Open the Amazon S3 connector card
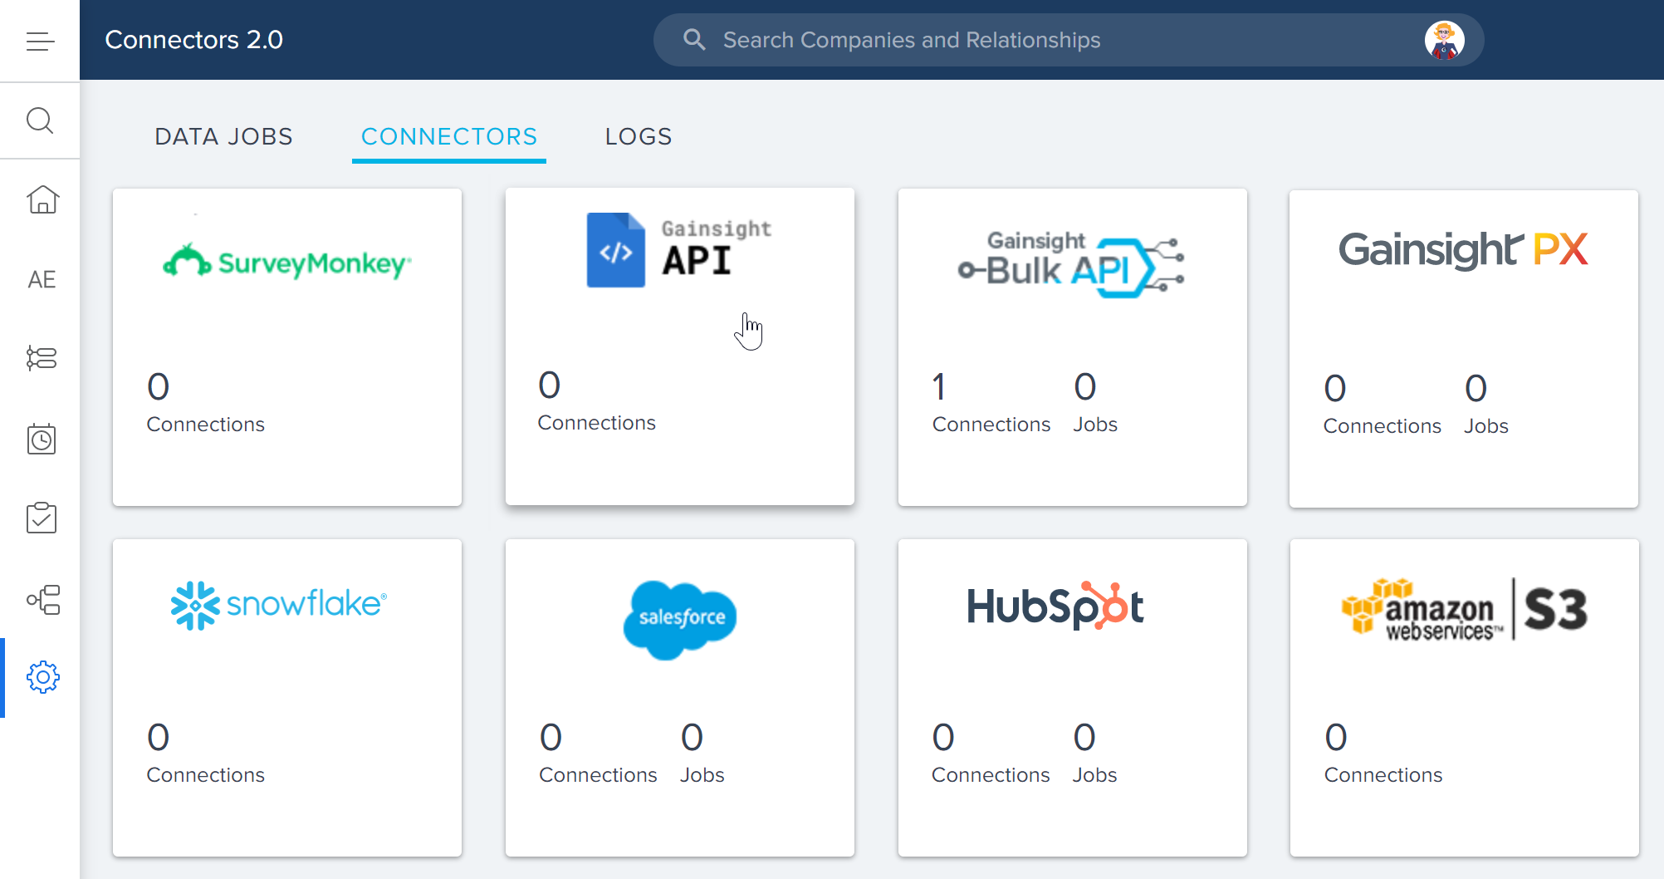 (x=1465, y=698)
